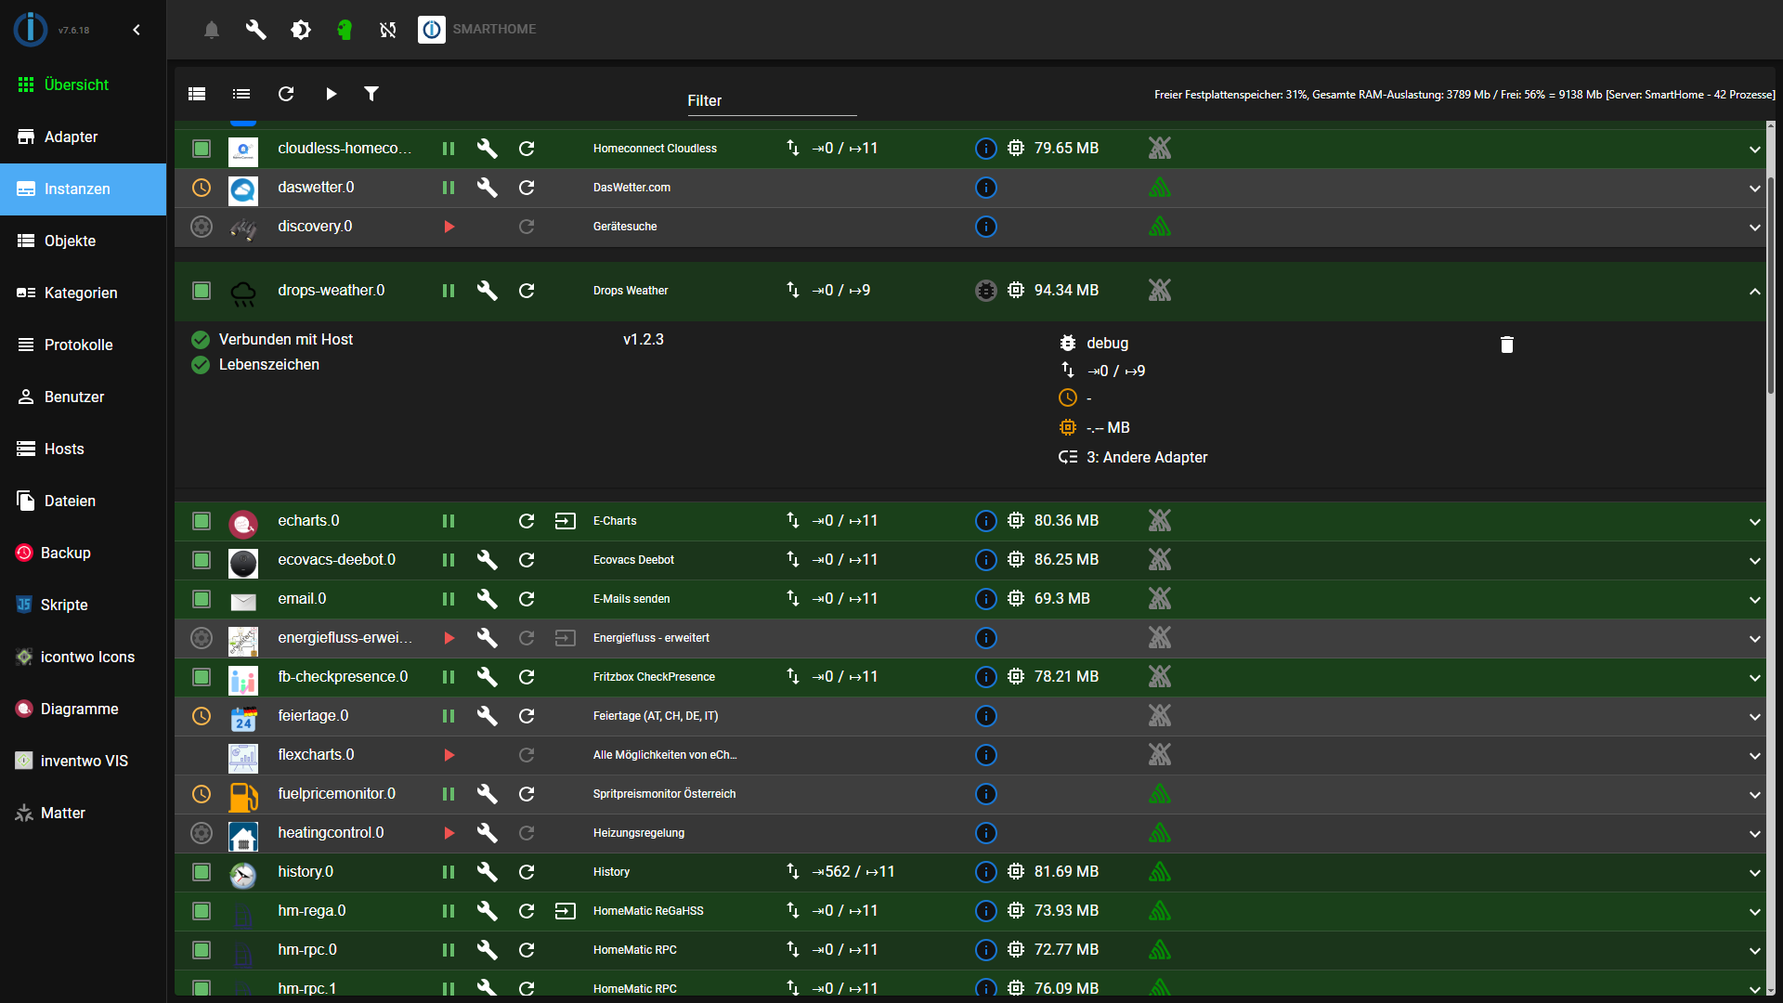The height and width of the screenshot is (1003, 1783).
Task: Click the Filter text field
Action: click(771, 101)
